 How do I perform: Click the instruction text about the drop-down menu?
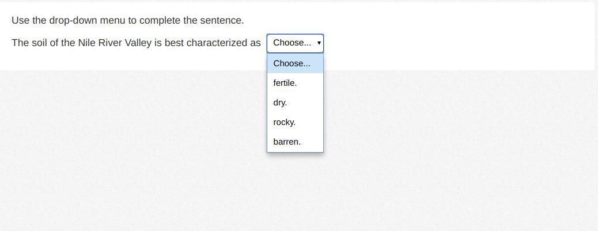(x=127, y=20)
